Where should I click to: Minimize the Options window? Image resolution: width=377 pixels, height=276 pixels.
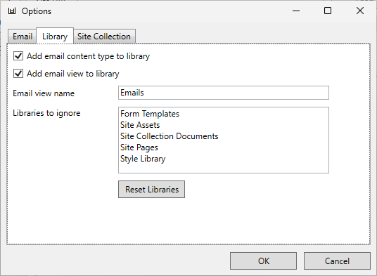pyautogui.click(x=296, y=11)
